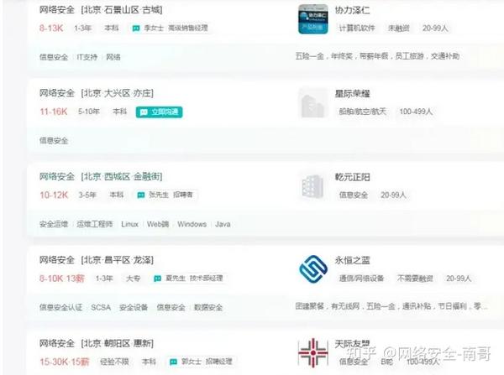Open the 乾元正阳 placeholder building logo
Screen dimensions: 504x375
[x=313, y=186]
